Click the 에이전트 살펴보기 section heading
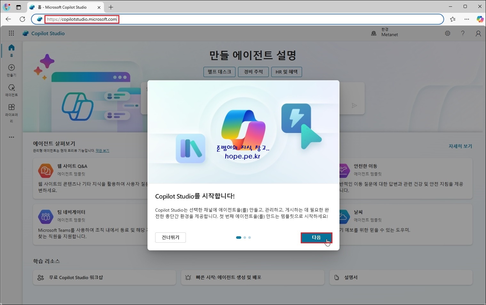 (x=54, y=144)
